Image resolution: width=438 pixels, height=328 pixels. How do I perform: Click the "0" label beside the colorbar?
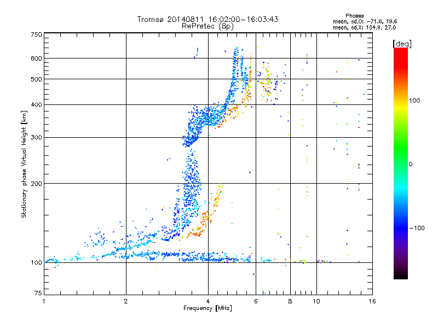point(411,164)
